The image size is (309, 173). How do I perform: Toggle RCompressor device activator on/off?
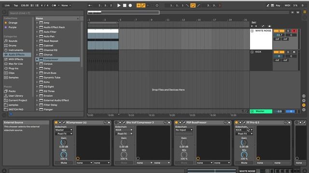point(56,123)
